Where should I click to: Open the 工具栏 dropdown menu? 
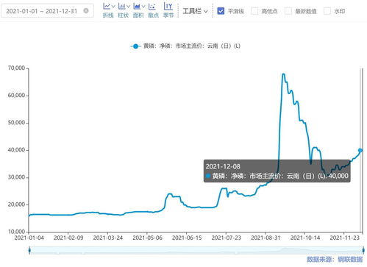click(195, 11)
